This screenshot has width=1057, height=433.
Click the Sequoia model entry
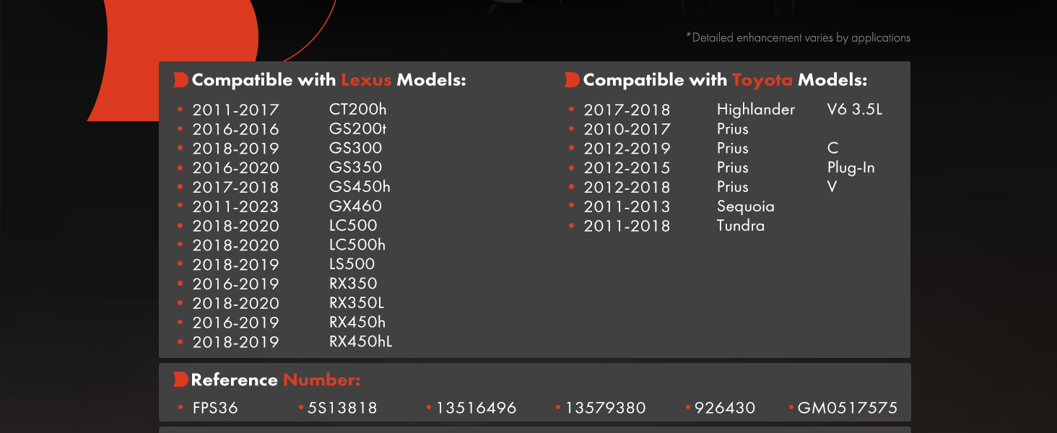(746, 206)
